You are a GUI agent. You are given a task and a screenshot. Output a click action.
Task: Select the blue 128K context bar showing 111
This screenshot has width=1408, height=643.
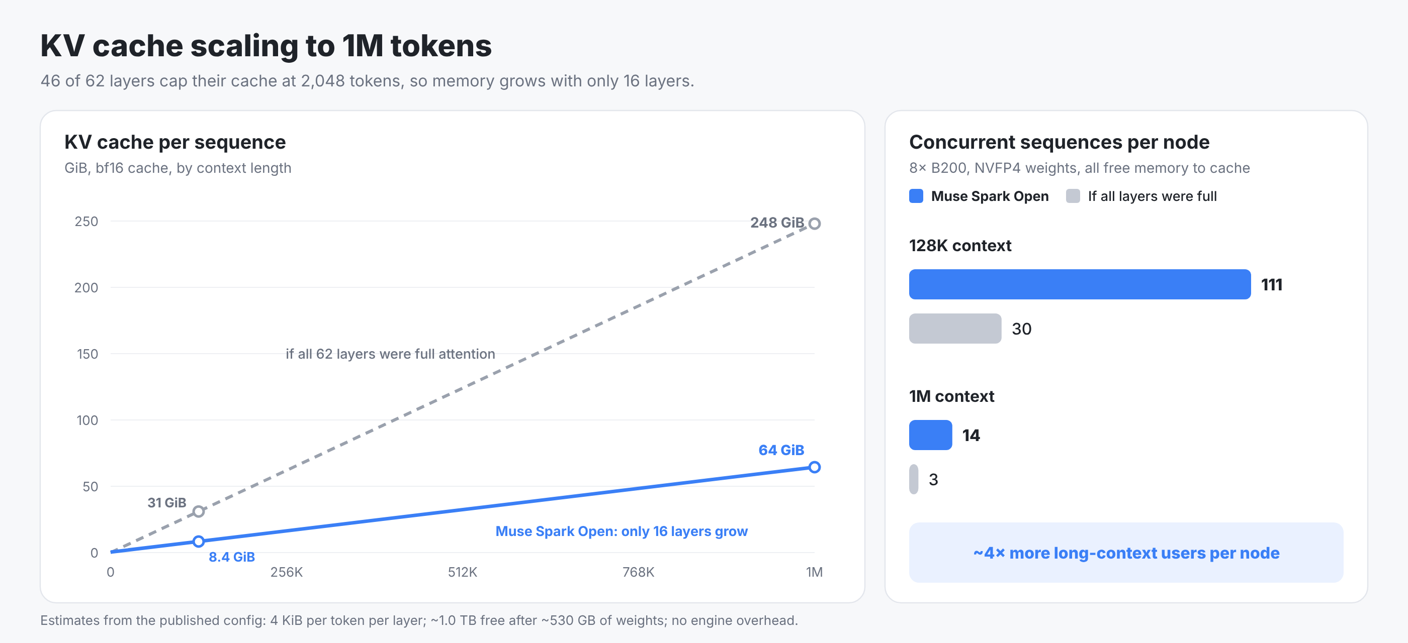[1080, 284]
